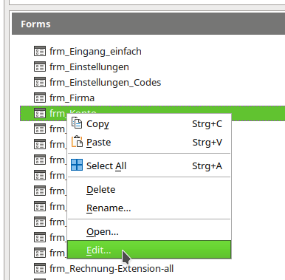
Task: Choose Edit... from the context menu
Action: (149, 250)
